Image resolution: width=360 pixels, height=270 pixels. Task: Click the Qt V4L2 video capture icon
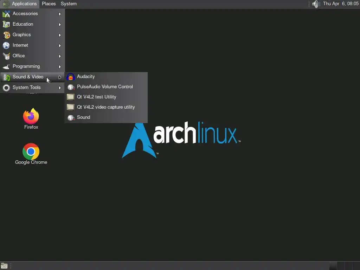(70, 107)
